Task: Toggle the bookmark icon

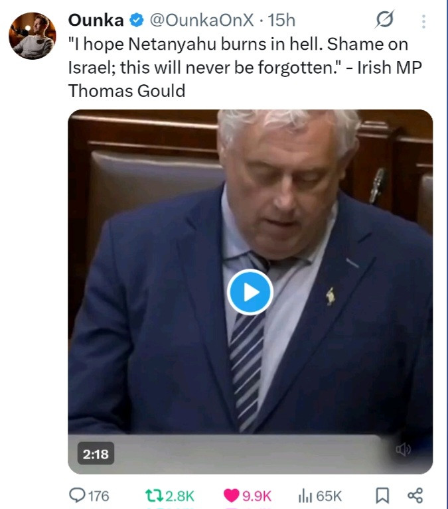Action: pyautogui.click(x=382, y=496)
